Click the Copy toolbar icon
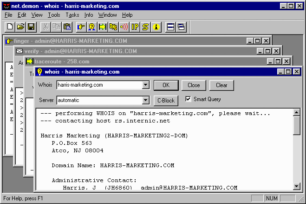Viewport: 306px width, 204px height. 56,27
